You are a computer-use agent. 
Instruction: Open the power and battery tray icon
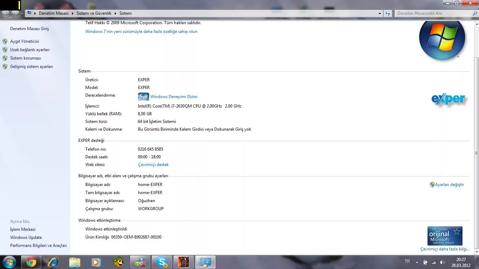[x=425, y=262]
